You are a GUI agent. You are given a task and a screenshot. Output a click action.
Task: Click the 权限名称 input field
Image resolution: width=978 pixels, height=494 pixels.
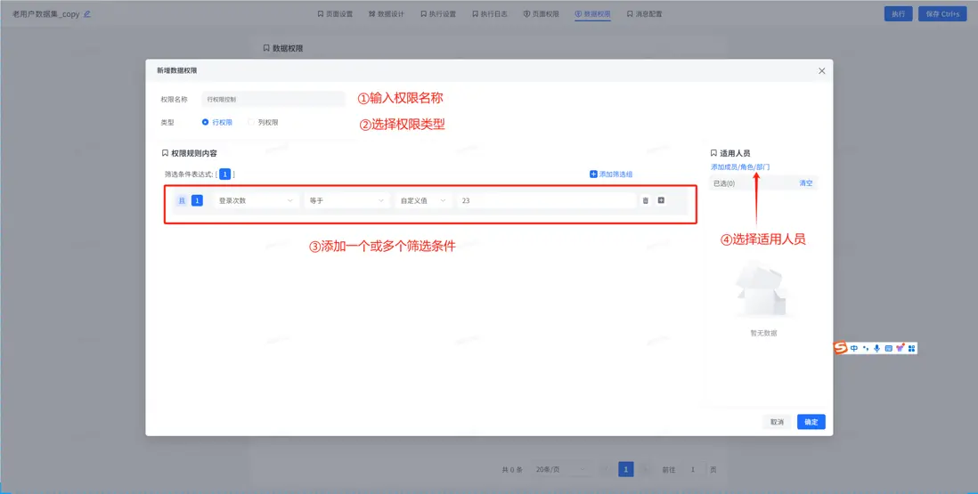click(x=273, y=100)
